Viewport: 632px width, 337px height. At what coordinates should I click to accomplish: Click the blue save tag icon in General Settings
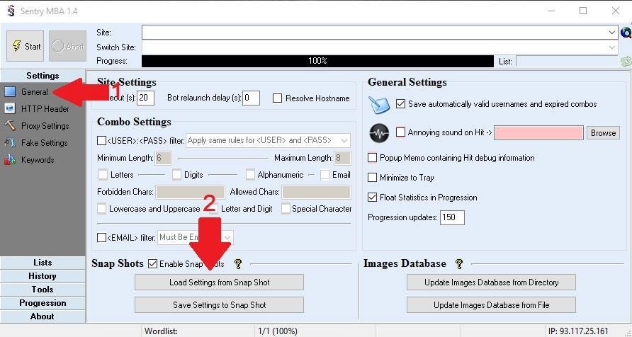pos(379,105)
